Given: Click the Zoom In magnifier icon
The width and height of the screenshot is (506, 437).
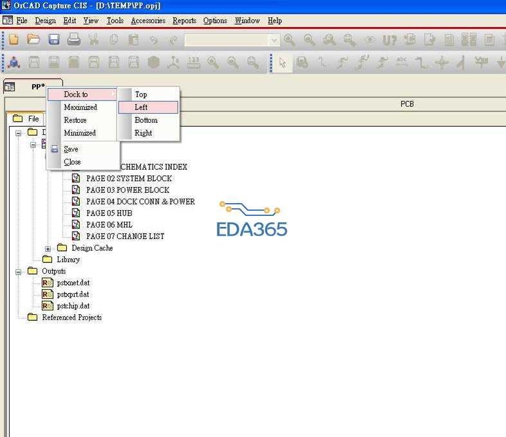Looking at the screenshot, I should point(290,40).
